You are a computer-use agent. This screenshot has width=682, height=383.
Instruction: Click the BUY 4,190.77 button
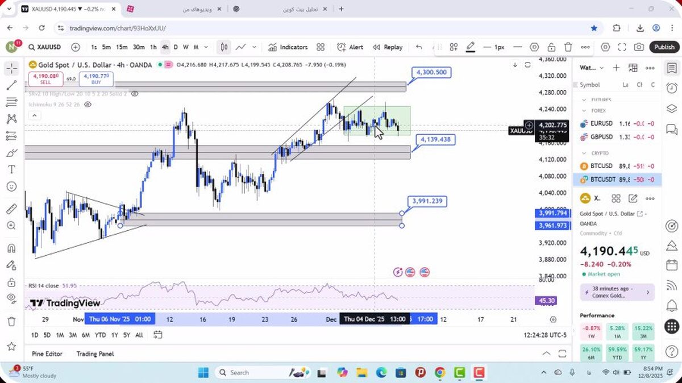96,79
